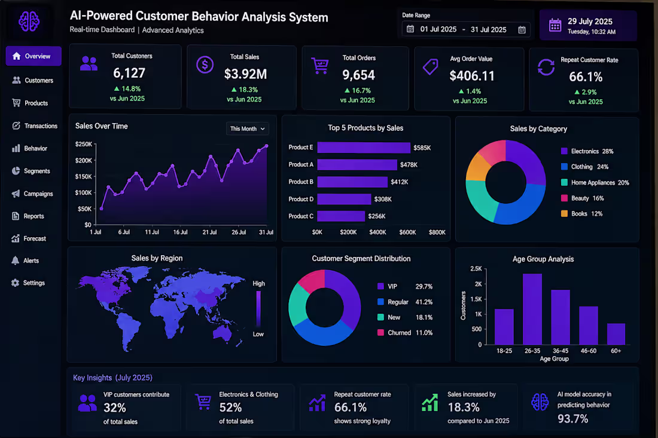The height and width of the screenshot is (438, 658).
Task: Open the Behavior menu item
Action: click(33, 148)
